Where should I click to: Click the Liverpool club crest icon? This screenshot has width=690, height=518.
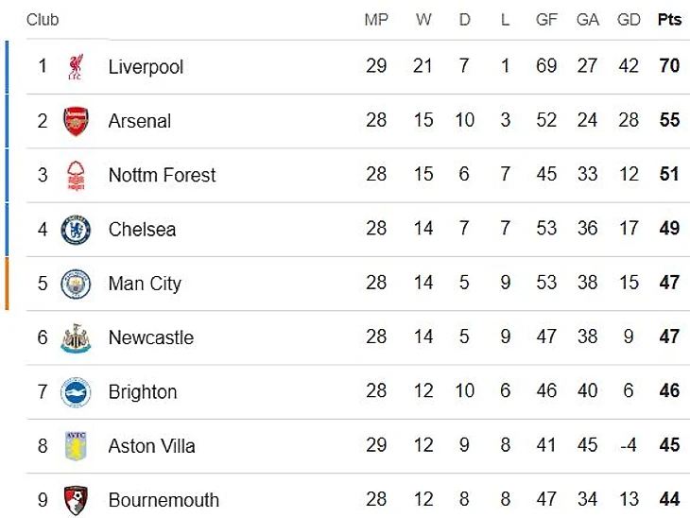76,67
